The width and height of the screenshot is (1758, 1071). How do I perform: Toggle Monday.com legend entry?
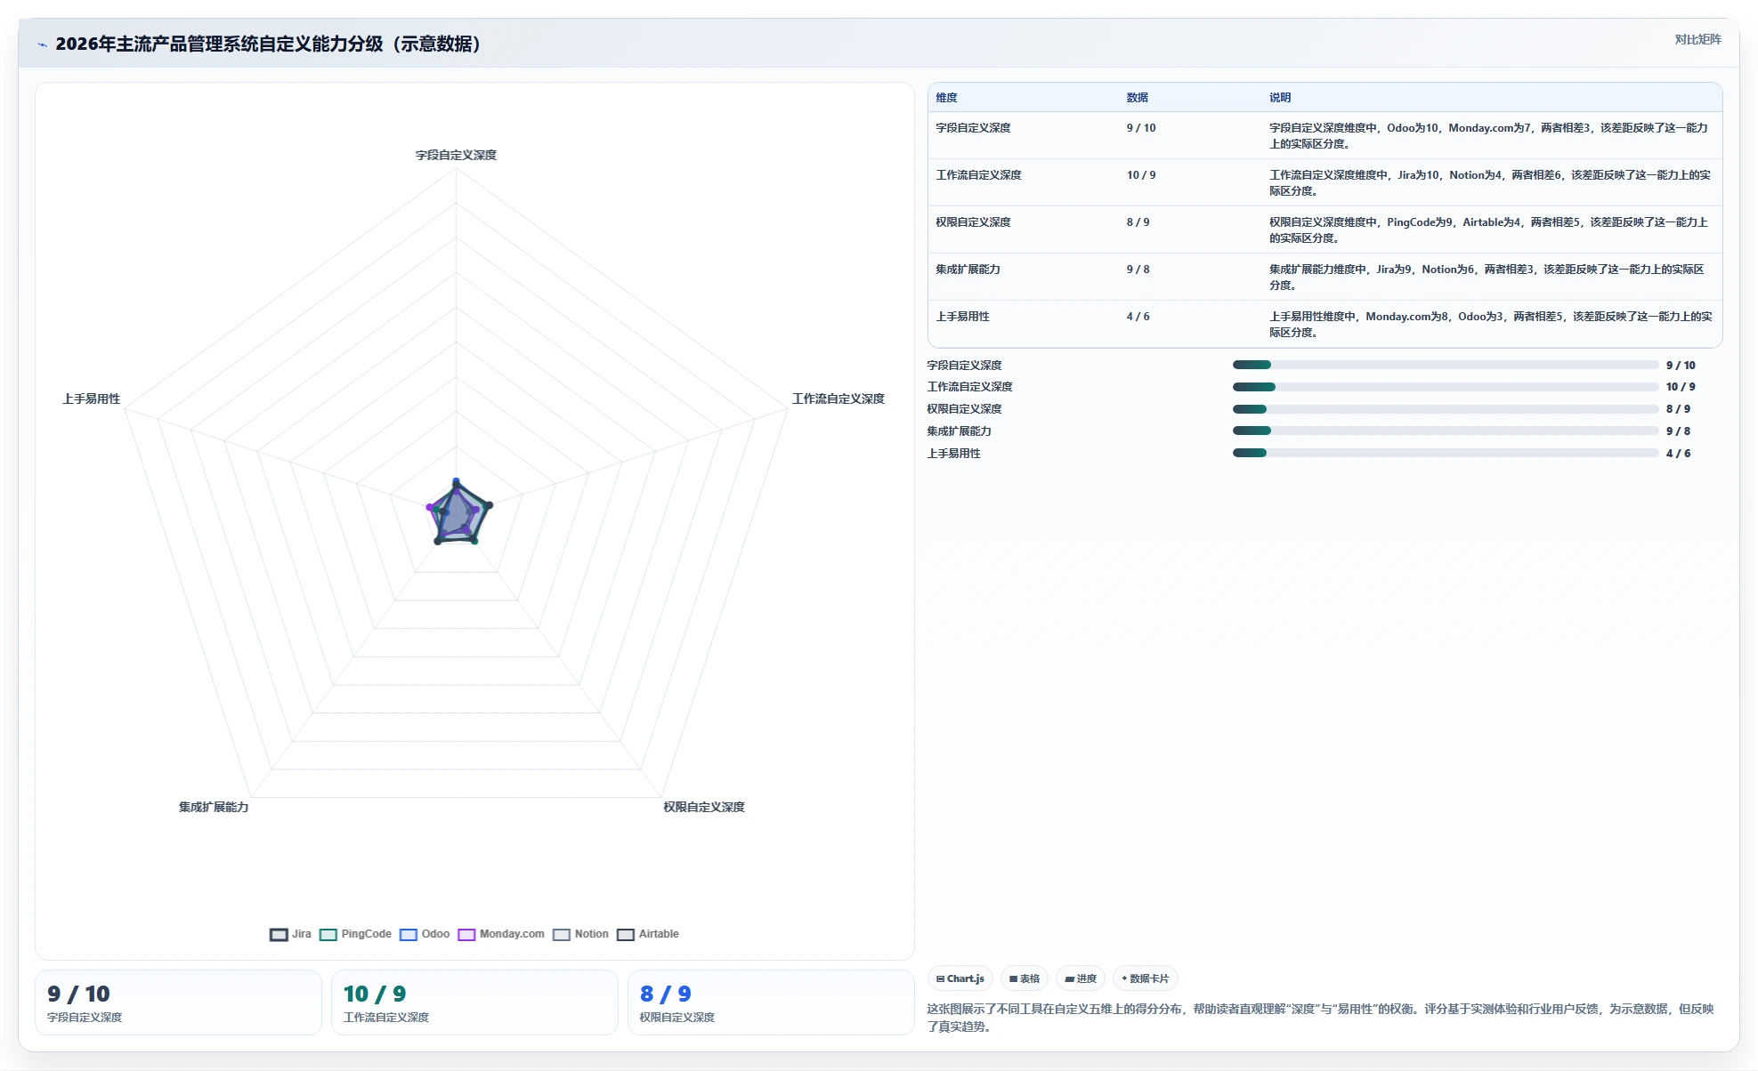tap(501, 934)
